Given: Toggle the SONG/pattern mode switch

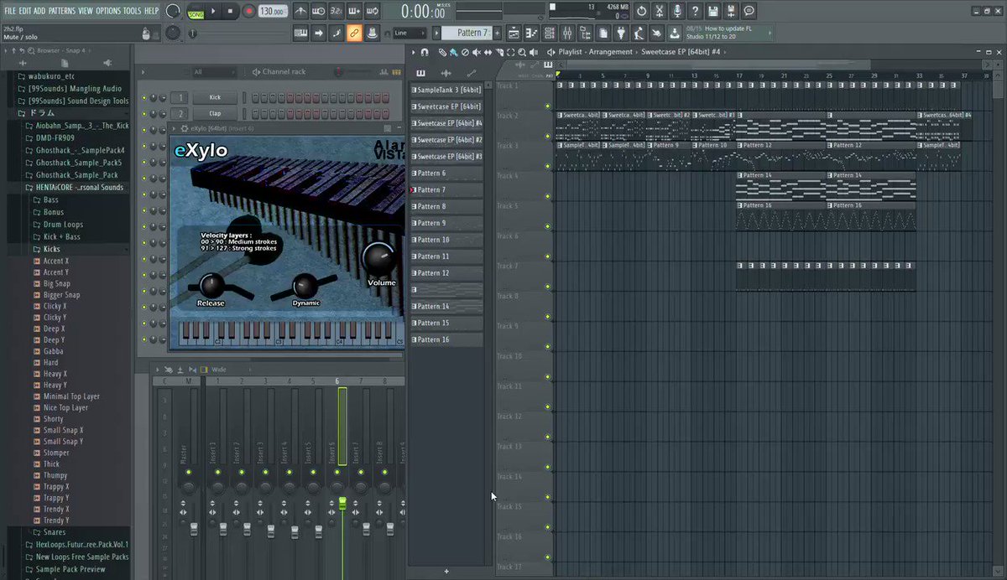Looking at the screenshot, I should coord(196,12).
